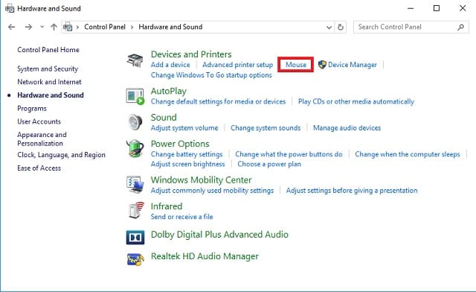Refresh the Control Panel view
The width and height of the screenshot is (476, 292).
tap(341, 27)
